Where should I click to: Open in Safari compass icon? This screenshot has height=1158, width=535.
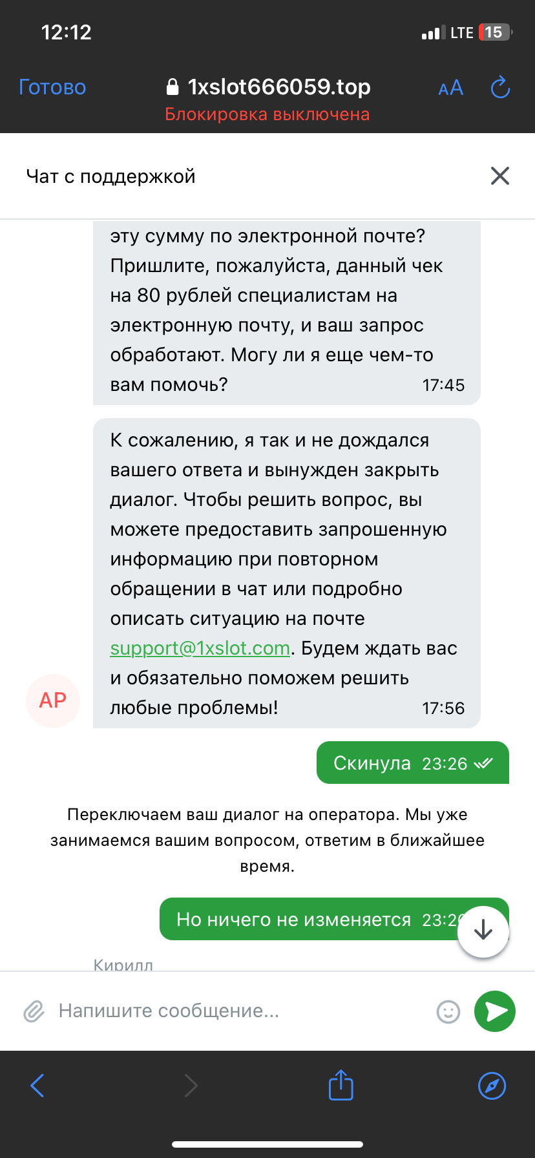[x=492, y=1085]
